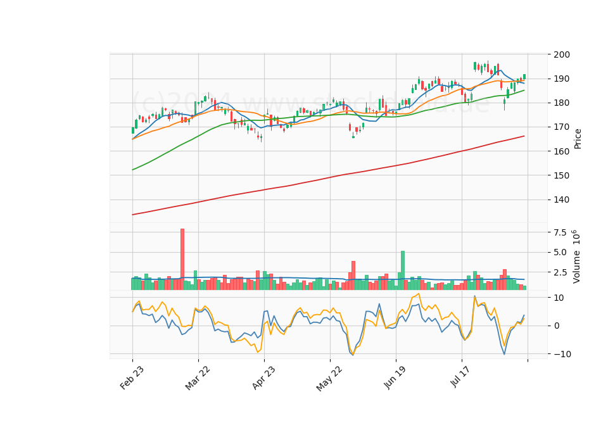Click the 7.5 volume axis value

(560, 232)
